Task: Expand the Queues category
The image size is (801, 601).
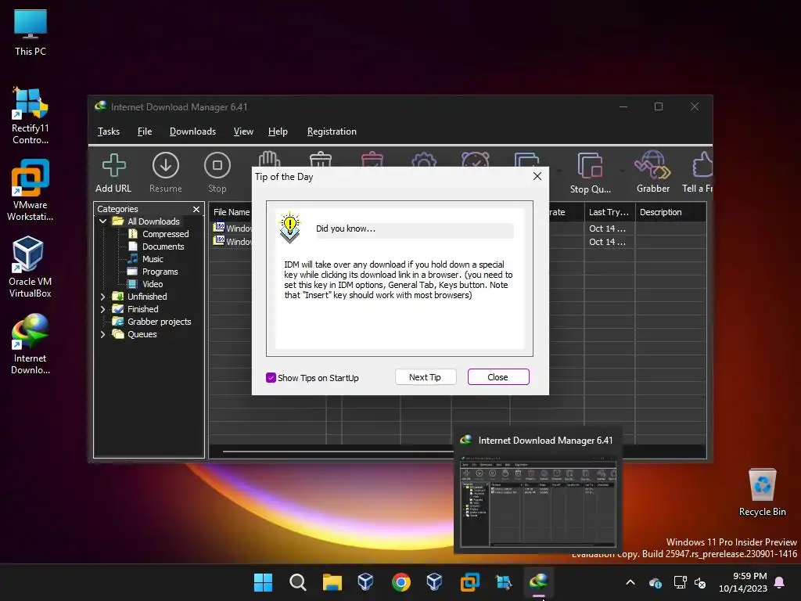Action: pyautogui.click(x=102, y=334)
